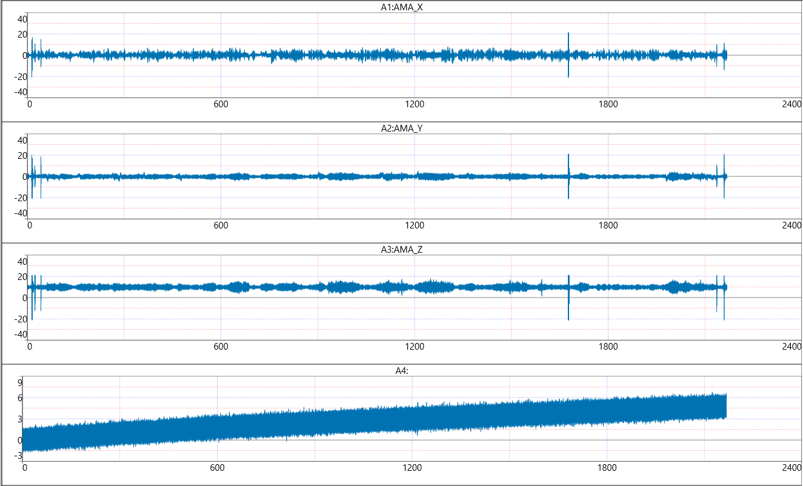The height and width of the screenshot is (486, 803).
Task: Click the 2400 x-axis label under A4 chart
Action: (792, 468)
